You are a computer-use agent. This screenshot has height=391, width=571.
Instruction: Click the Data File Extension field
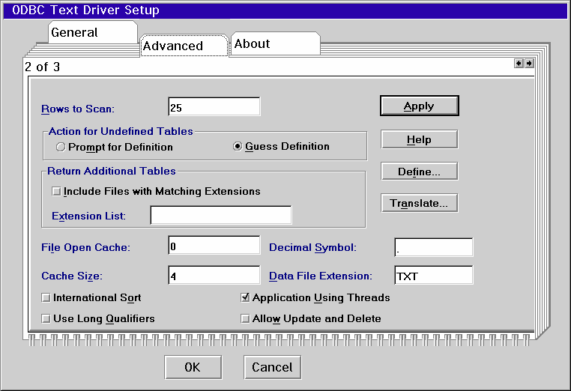click(x=434, y=275)
